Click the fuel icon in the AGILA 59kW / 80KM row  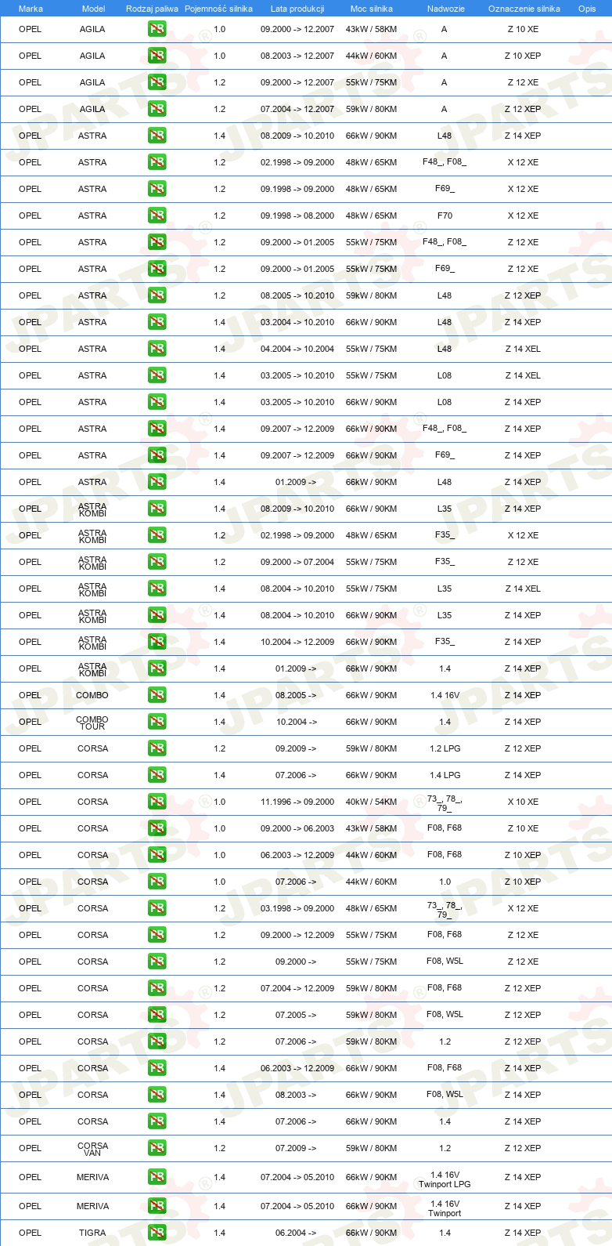pos(157,109)
